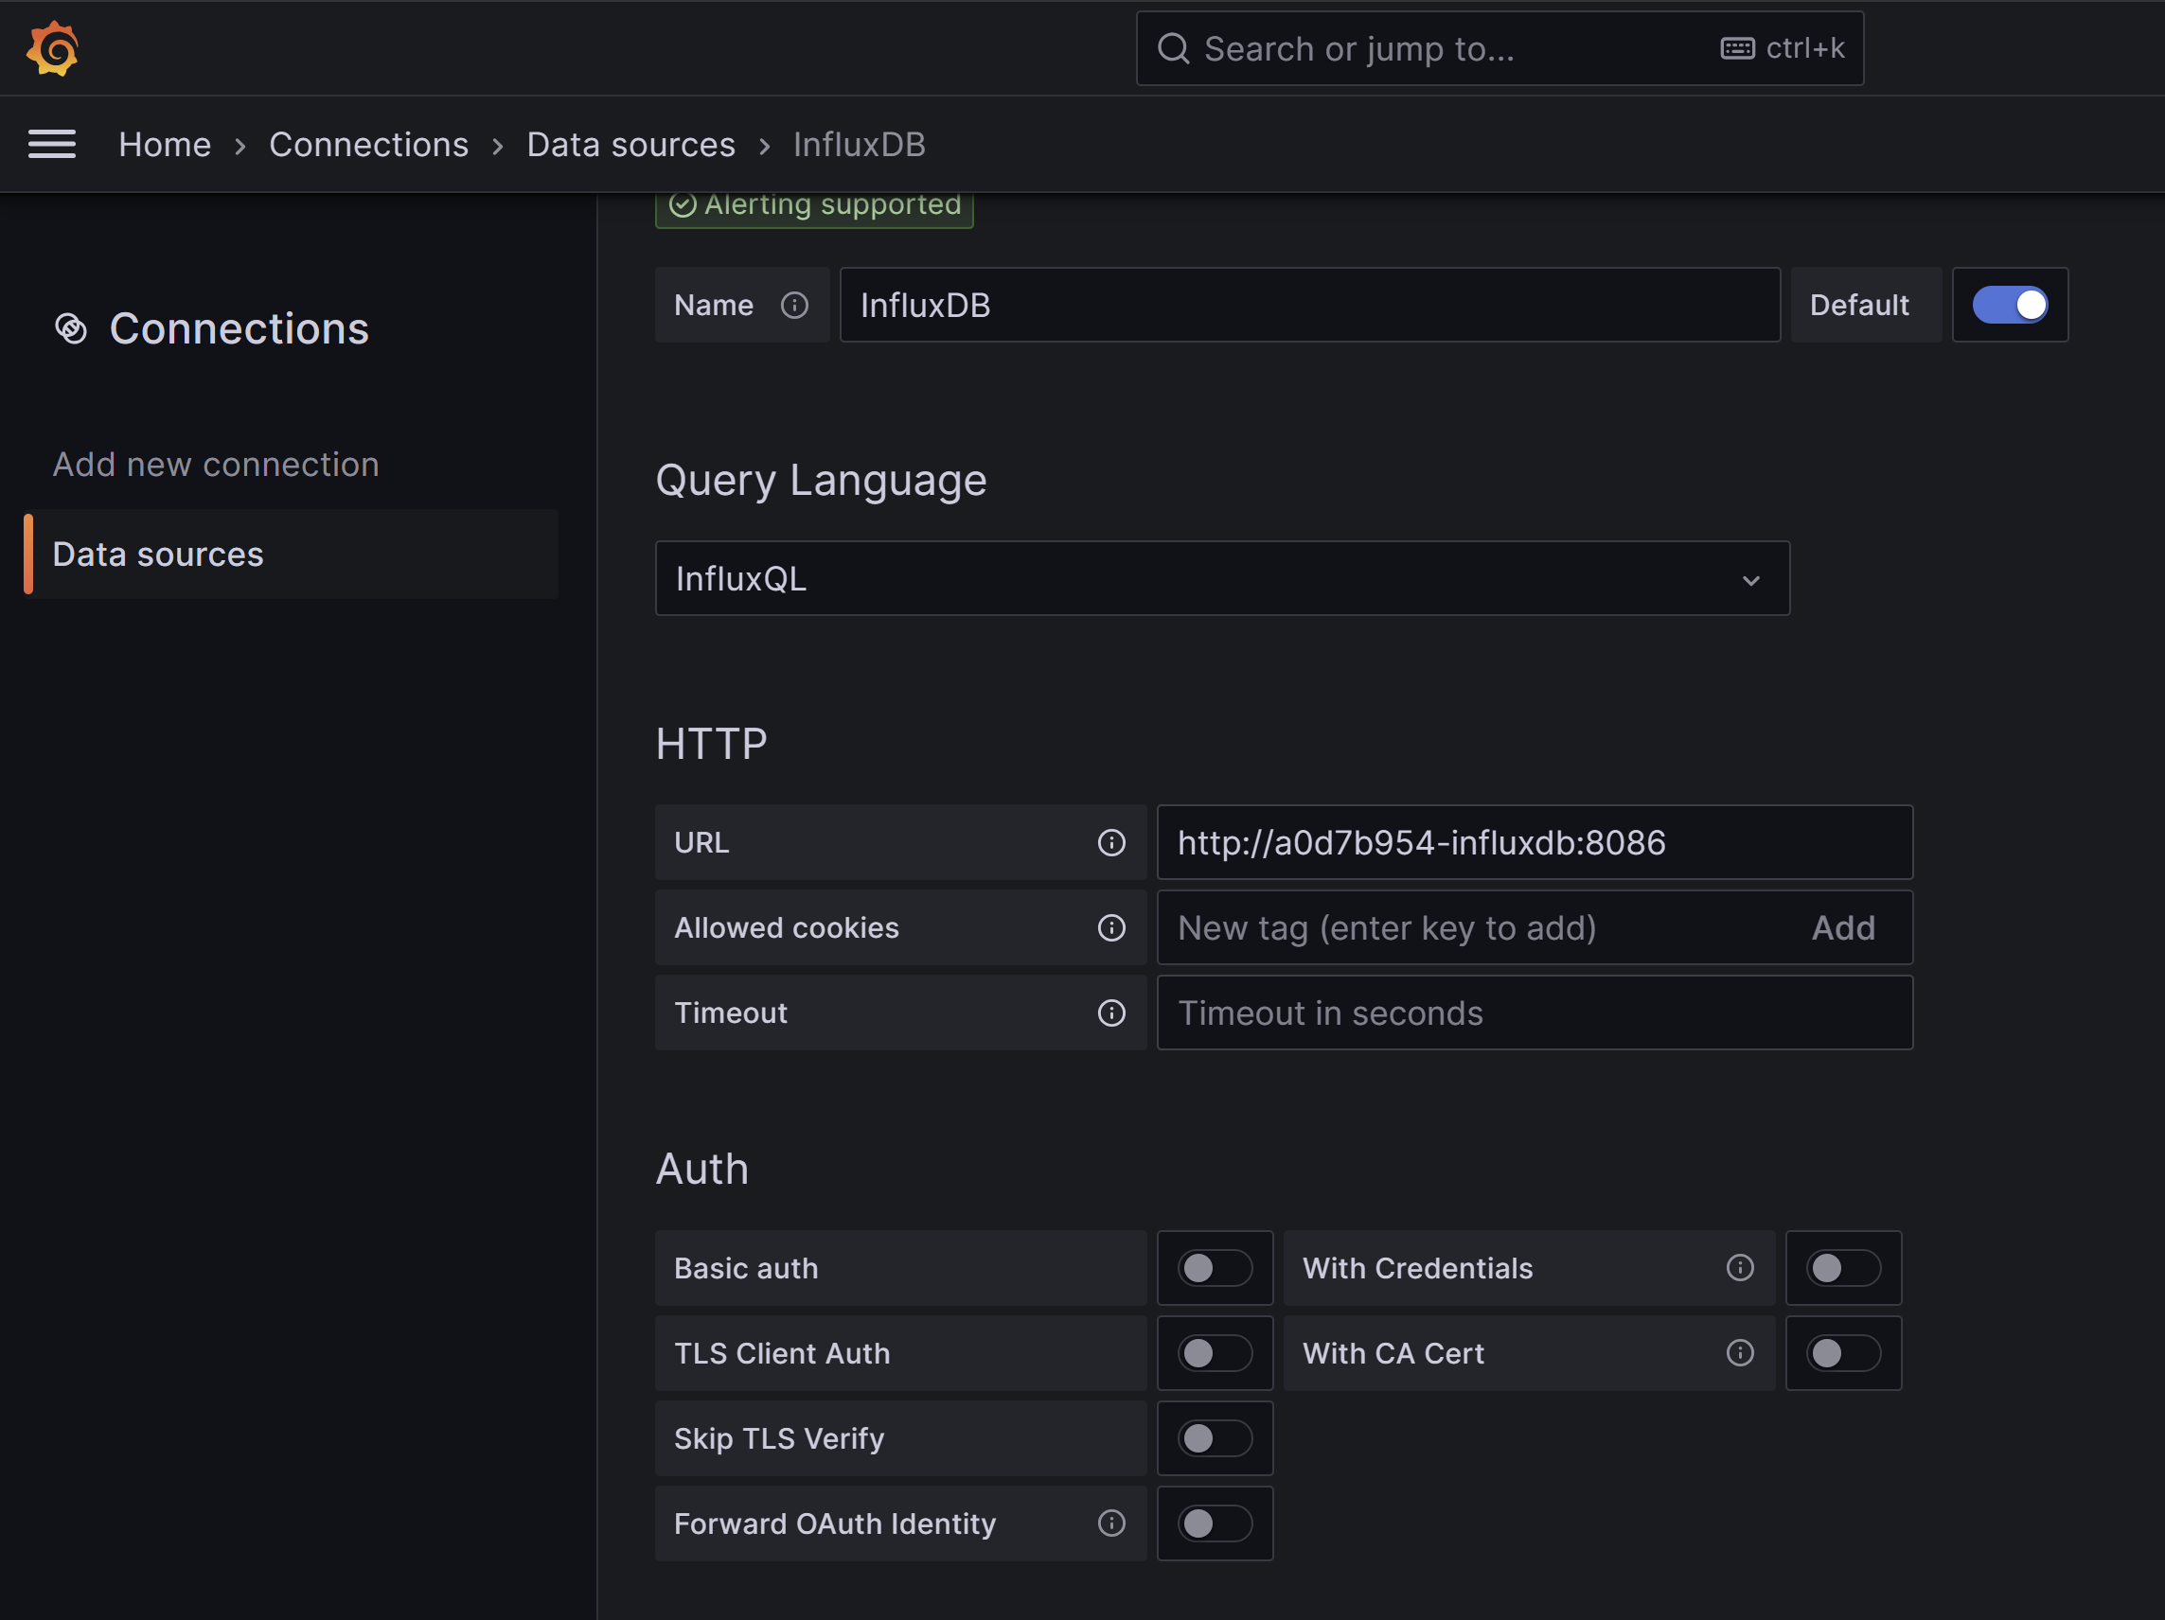Viewport: 2165px width, 1620px height.
Task: Click the HTTP section heading
Action: pos(712,745)
